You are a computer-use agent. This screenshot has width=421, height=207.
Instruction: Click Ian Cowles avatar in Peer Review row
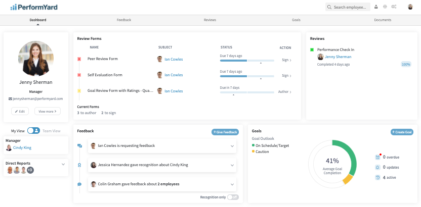(x=160, y=59)
